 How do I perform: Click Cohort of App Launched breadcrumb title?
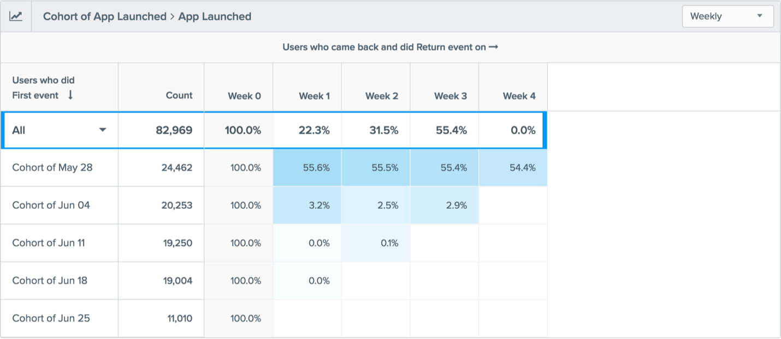pos(104,16)
